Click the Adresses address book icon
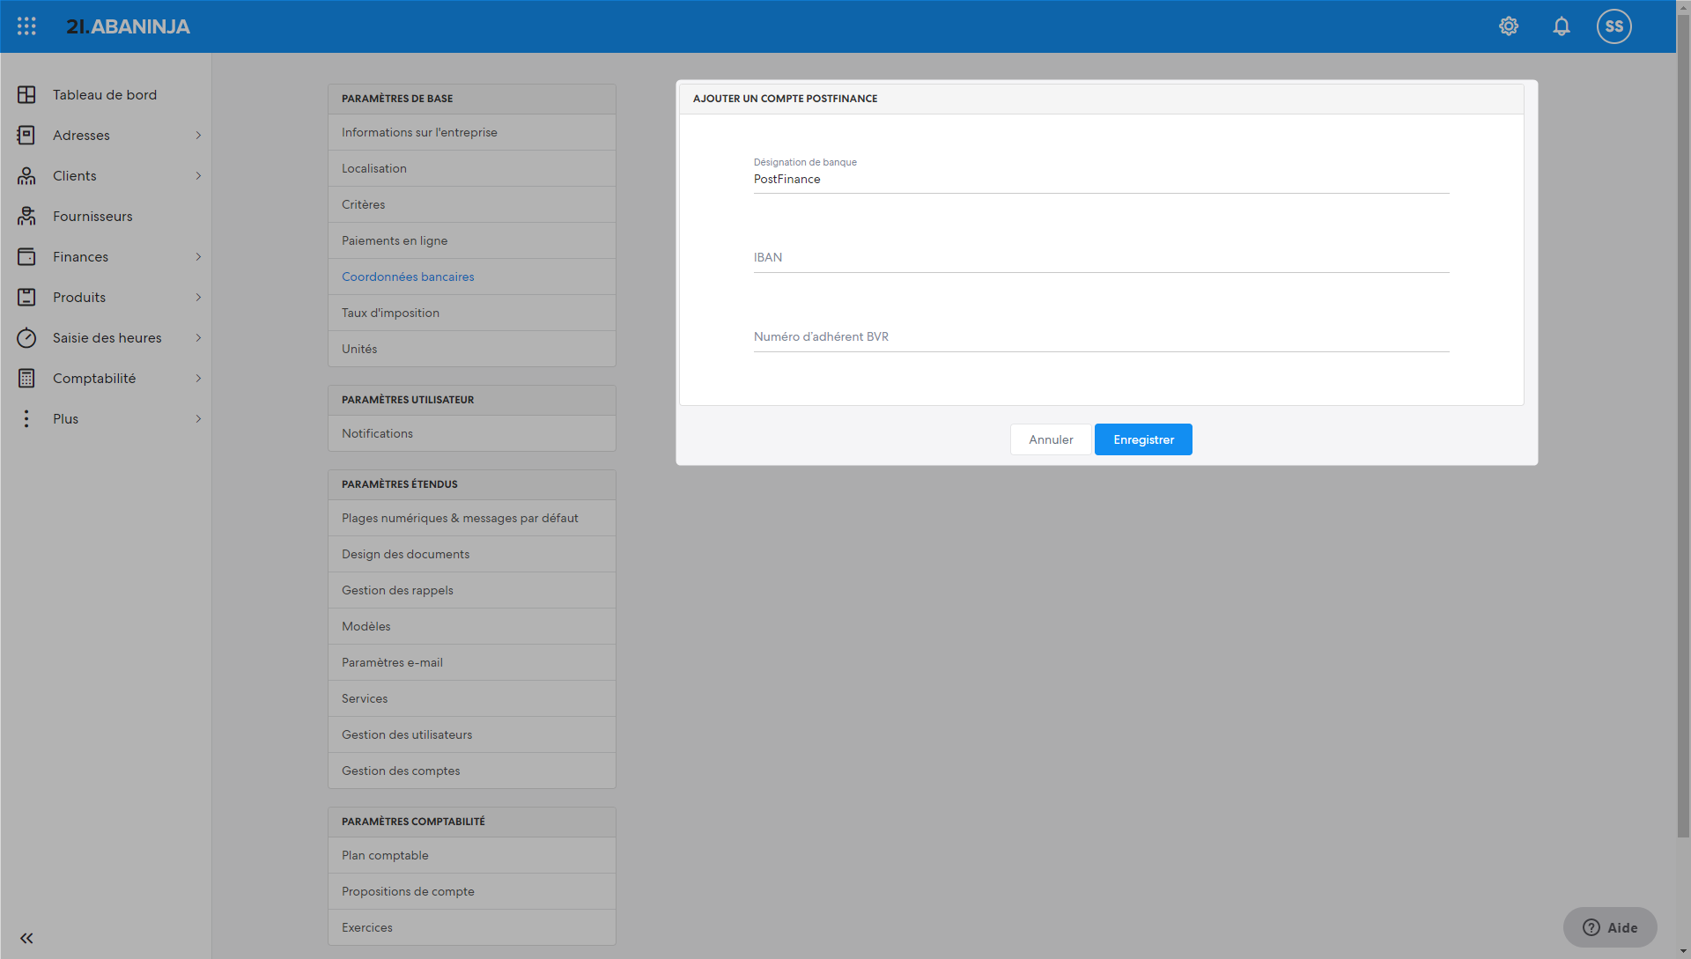 click(x=26, y=135)
